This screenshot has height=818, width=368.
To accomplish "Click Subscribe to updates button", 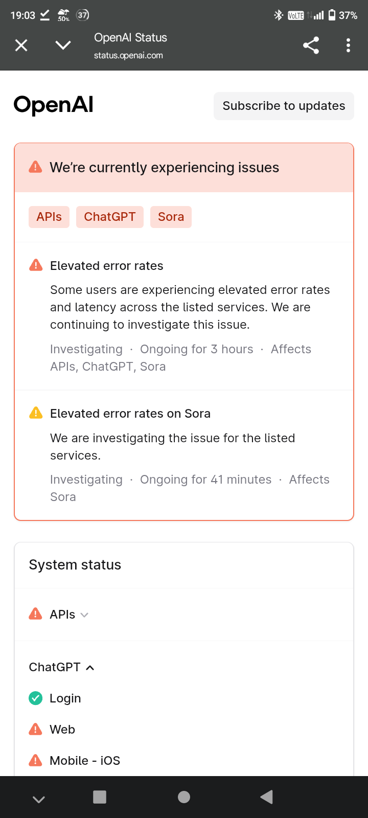I will tap(284, 106).
